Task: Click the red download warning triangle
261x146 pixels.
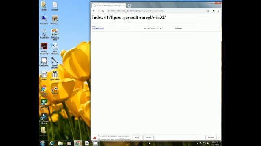Action: tap(95, 137)
